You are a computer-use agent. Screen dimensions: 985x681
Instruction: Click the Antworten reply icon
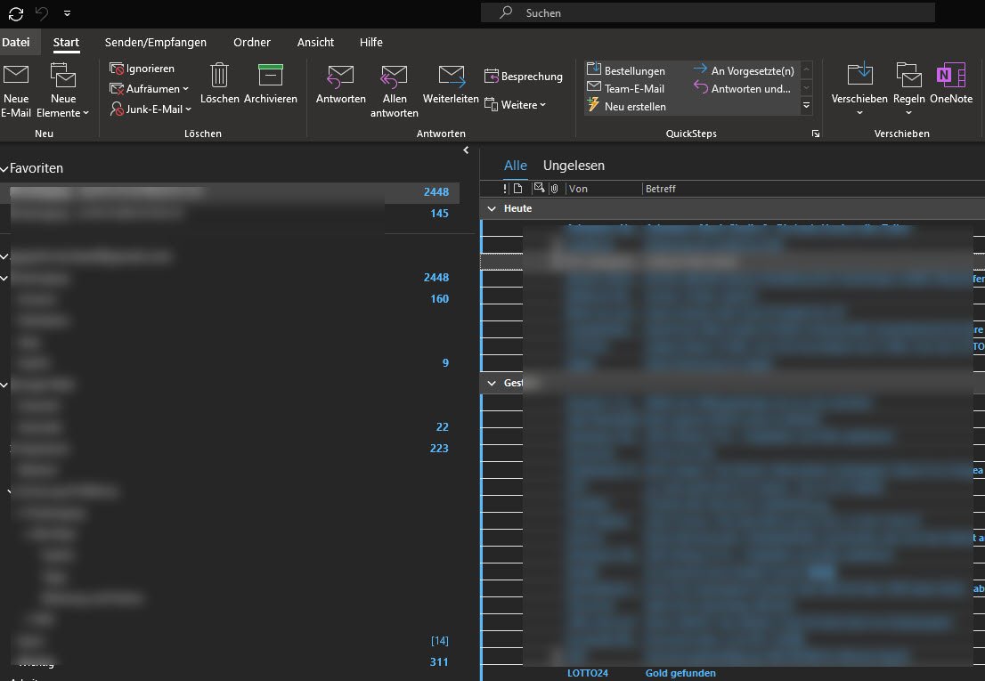[x=340, y=84]
